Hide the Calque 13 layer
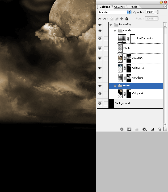 tap(100, 68)
